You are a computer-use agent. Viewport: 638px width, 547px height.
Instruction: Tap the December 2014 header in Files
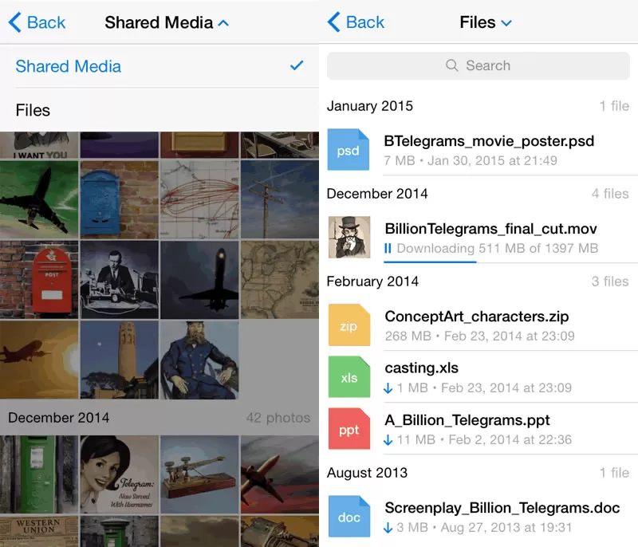click(x=377, y=194)
